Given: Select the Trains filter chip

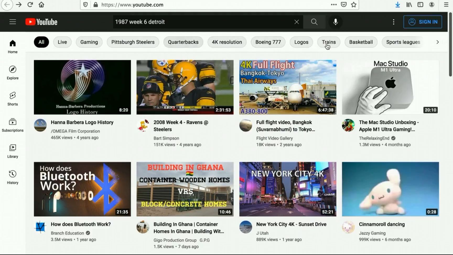Looking at the screenshot, I should tap(329, 42).
